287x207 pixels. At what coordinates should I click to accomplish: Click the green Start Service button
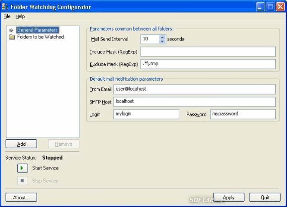(22, 168)
